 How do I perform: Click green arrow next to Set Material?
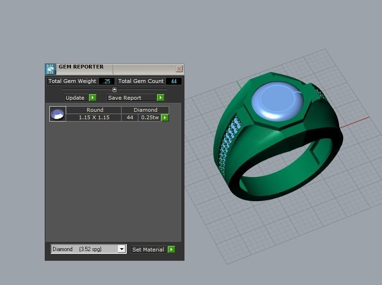coord(171,250)
